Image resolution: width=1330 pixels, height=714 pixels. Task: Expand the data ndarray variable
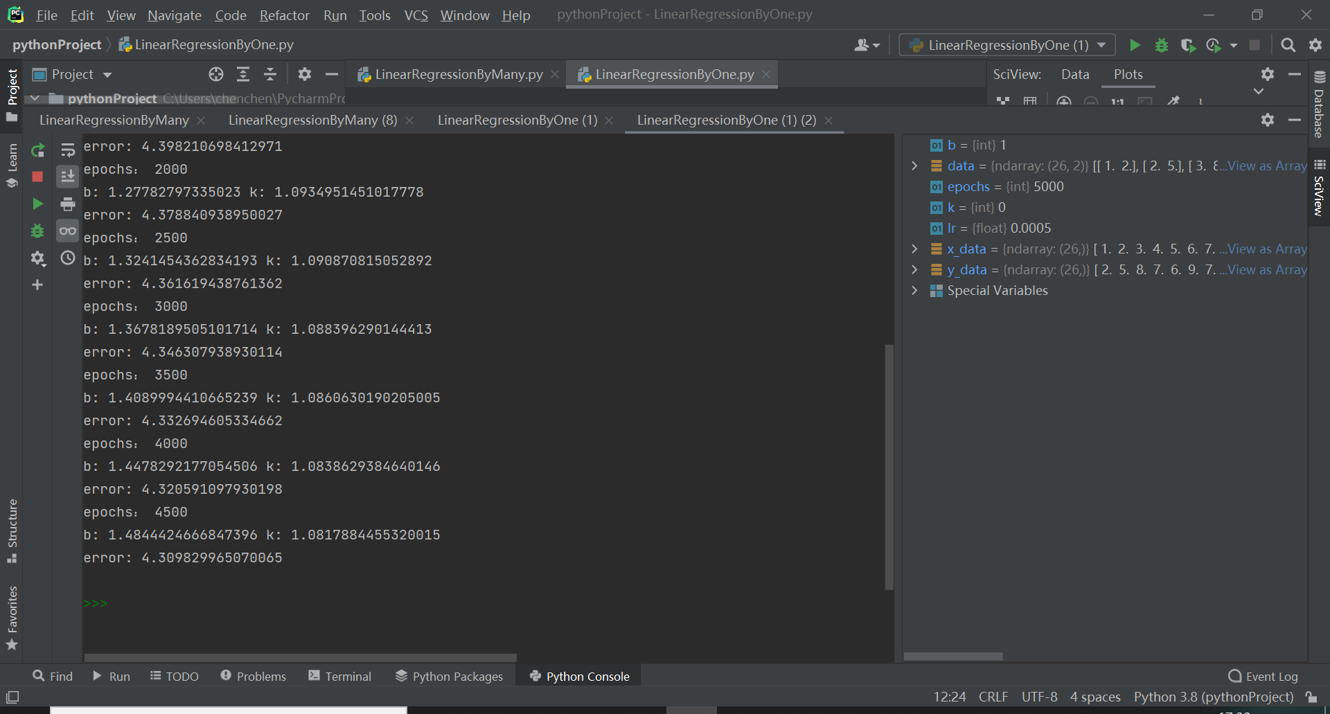[914, 166]
